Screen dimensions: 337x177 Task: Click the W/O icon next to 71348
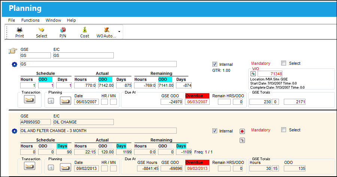(x=253, y=74)
